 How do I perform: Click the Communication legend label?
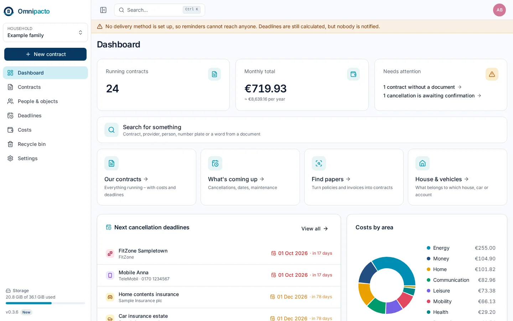451,280
